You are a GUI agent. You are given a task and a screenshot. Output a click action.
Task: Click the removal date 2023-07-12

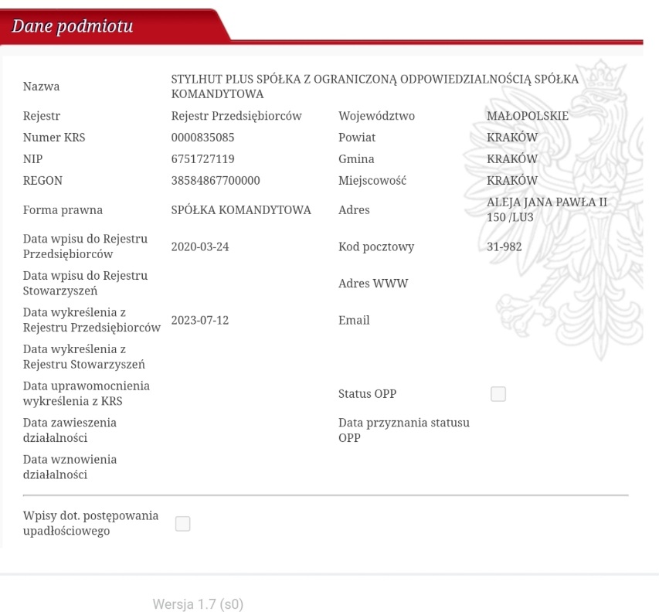pyautogui.click(x=200, y=320)
